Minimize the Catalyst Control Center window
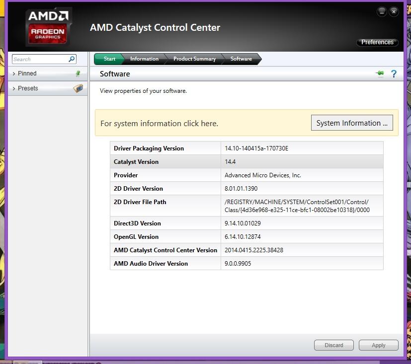411x364 pixels. pyautogui.click(x=382, y=12)
